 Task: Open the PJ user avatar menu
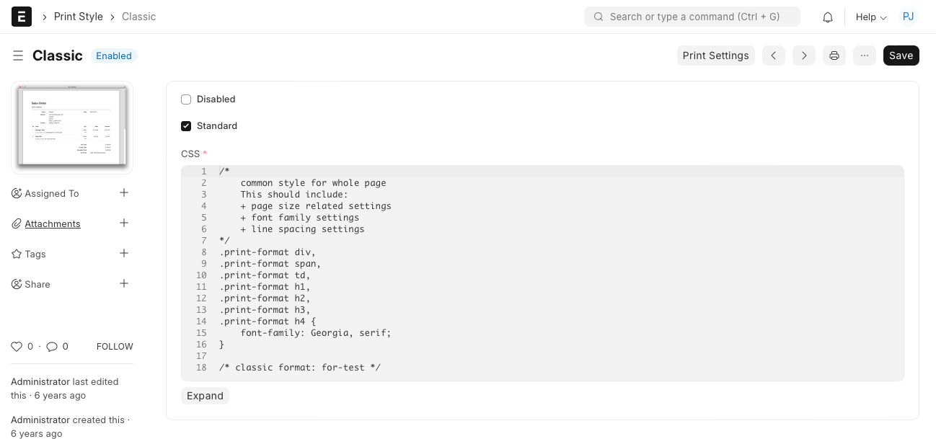[x=909, y=17]
